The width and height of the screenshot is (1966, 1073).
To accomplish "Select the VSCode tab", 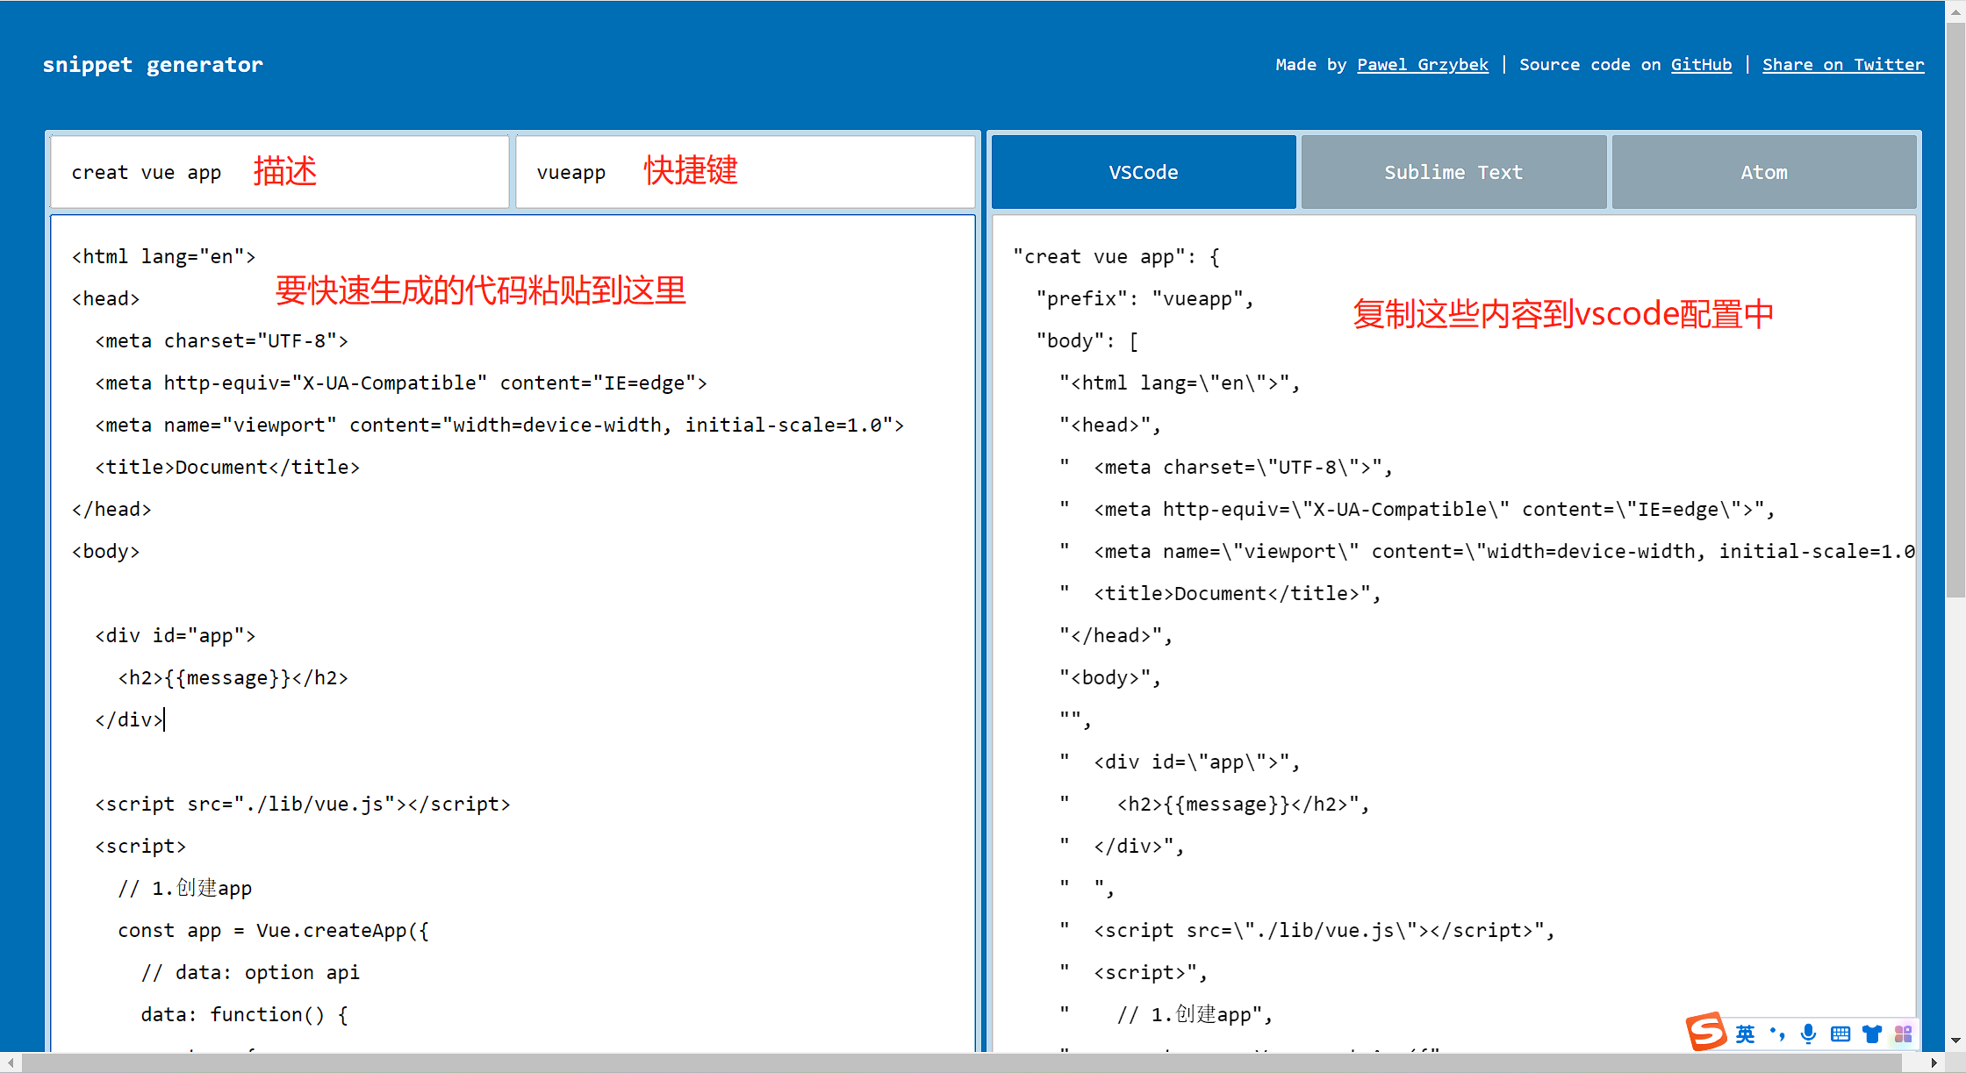I will click(x=1143, y=172).
